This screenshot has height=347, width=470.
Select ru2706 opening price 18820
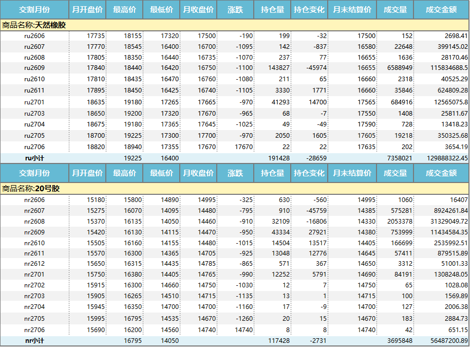[x=96, y=147]
